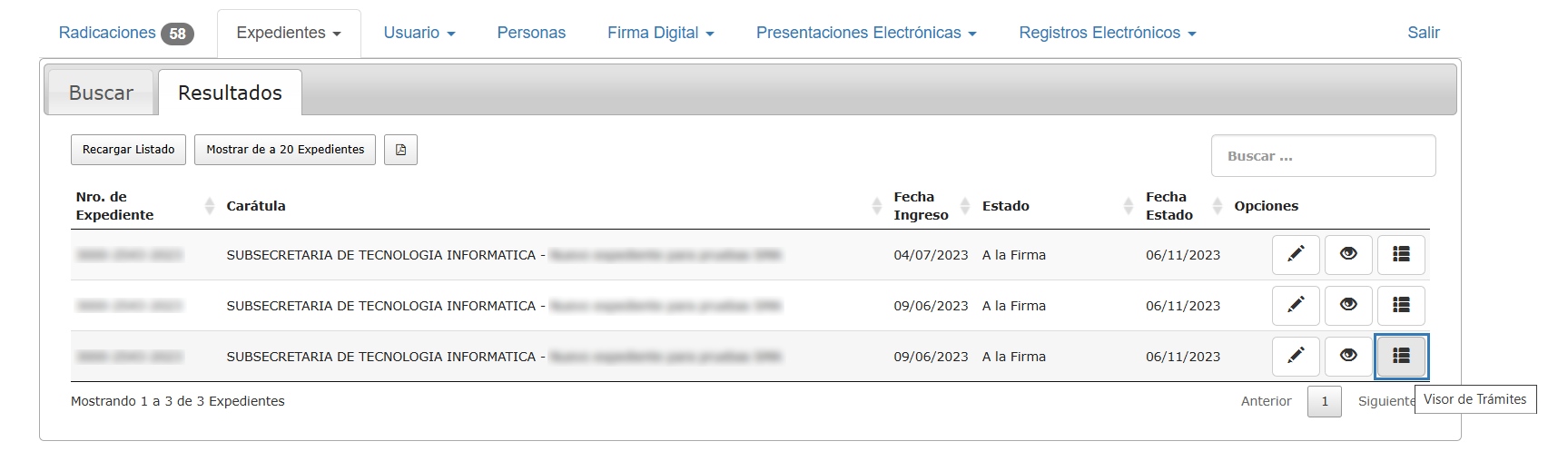
Task: Open the Usuario dropdown menu
Action: [419, 34]
